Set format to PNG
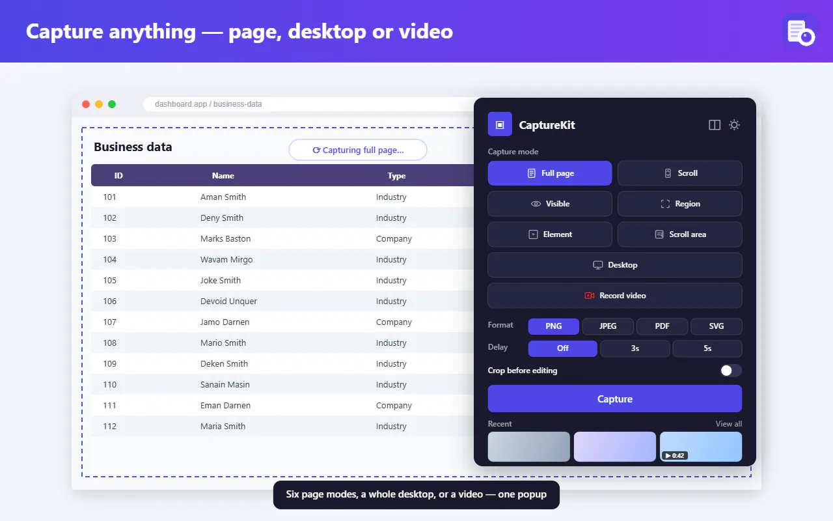 554,326
